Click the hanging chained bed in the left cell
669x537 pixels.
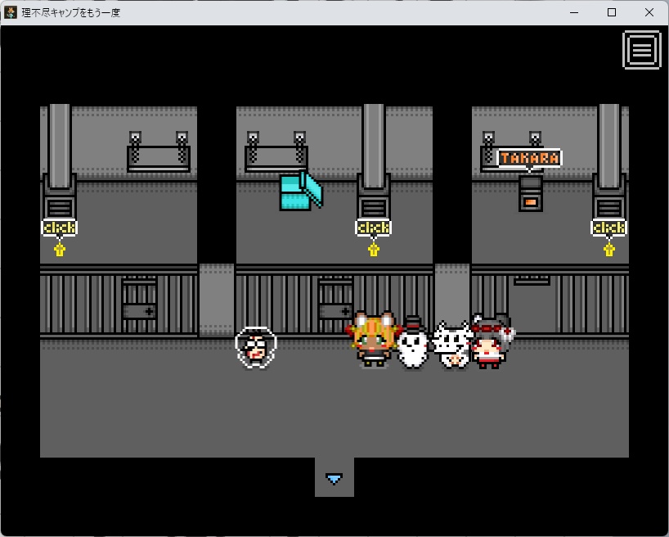point(159,151)
